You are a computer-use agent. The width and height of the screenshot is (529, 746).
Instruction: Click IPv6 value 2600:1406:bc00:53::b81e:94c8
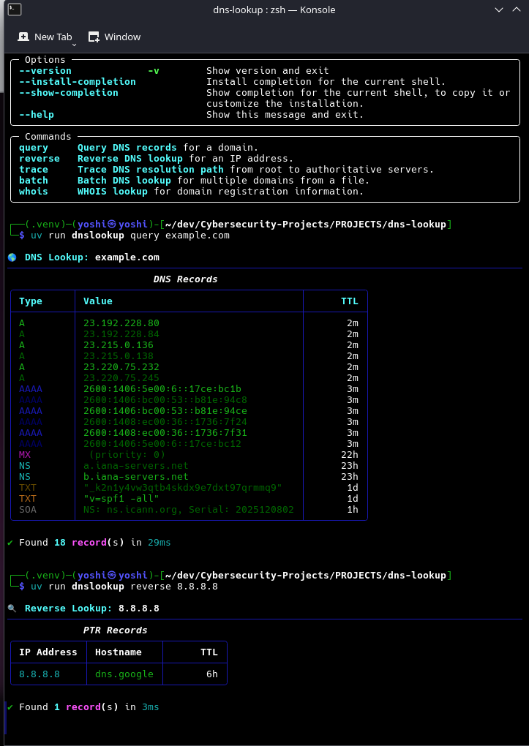tap(165, 399)
